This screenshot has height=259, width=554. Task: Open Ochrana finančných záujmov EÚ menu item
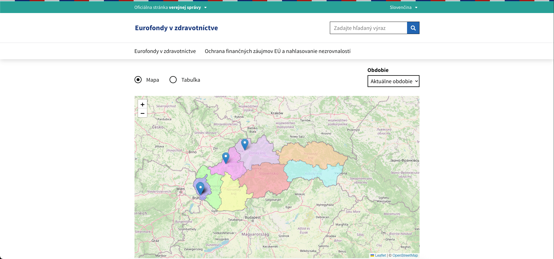pos(278,51)
